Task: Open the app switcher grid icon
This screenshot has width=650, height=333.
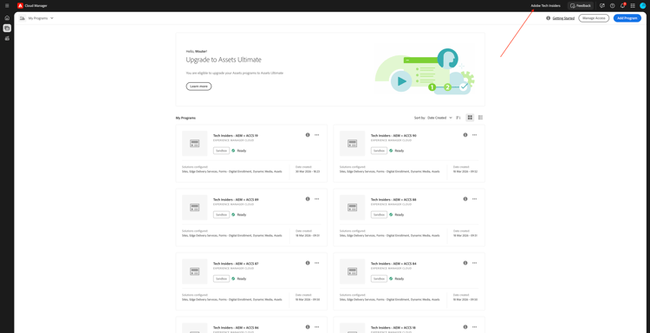Action: (633, 6)
